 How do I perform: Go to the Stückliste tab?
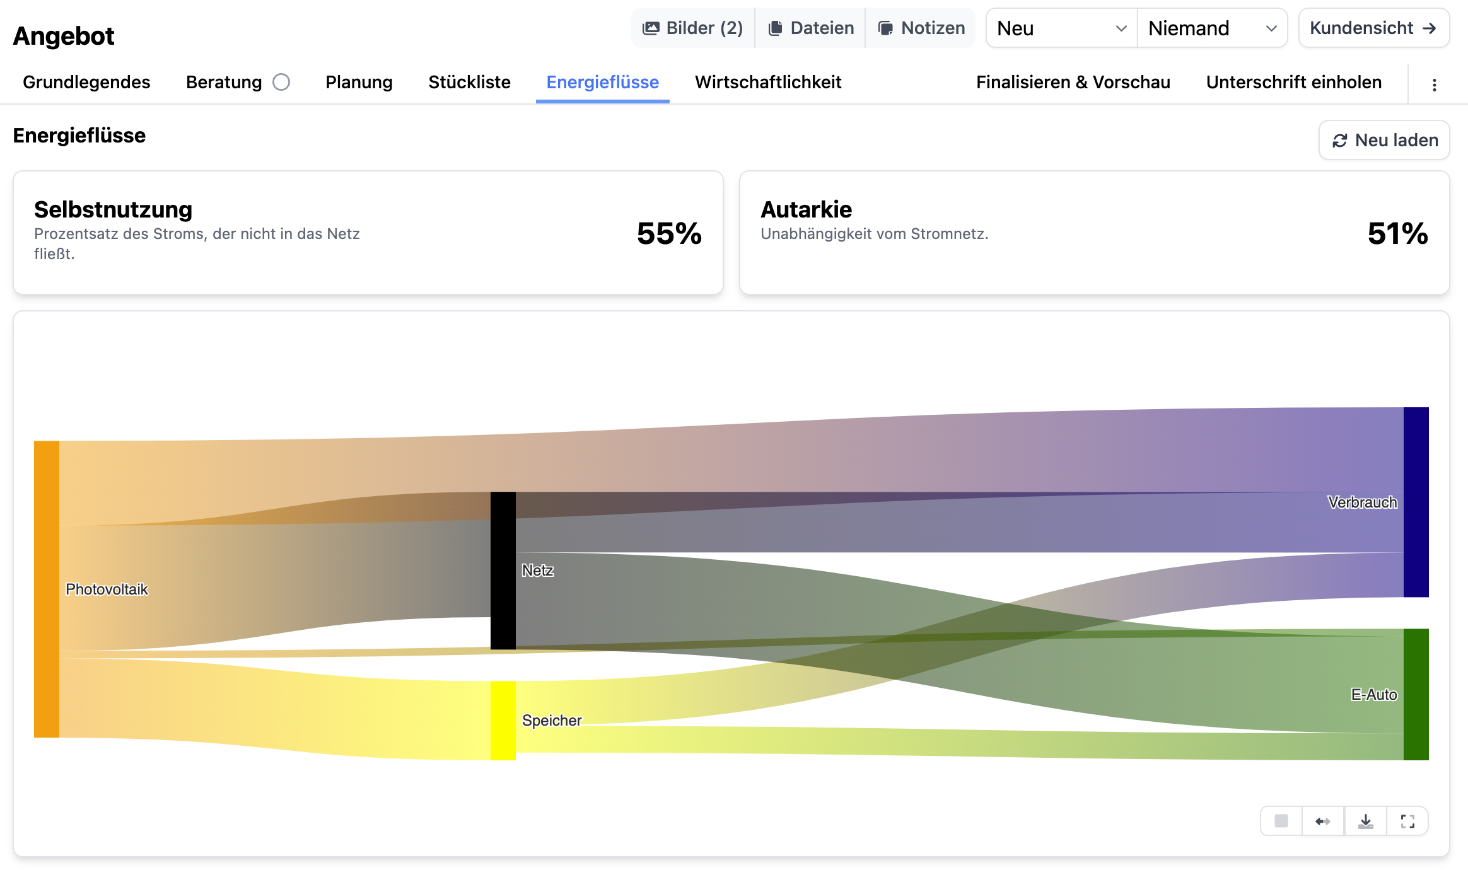click(x=469, y=82)
